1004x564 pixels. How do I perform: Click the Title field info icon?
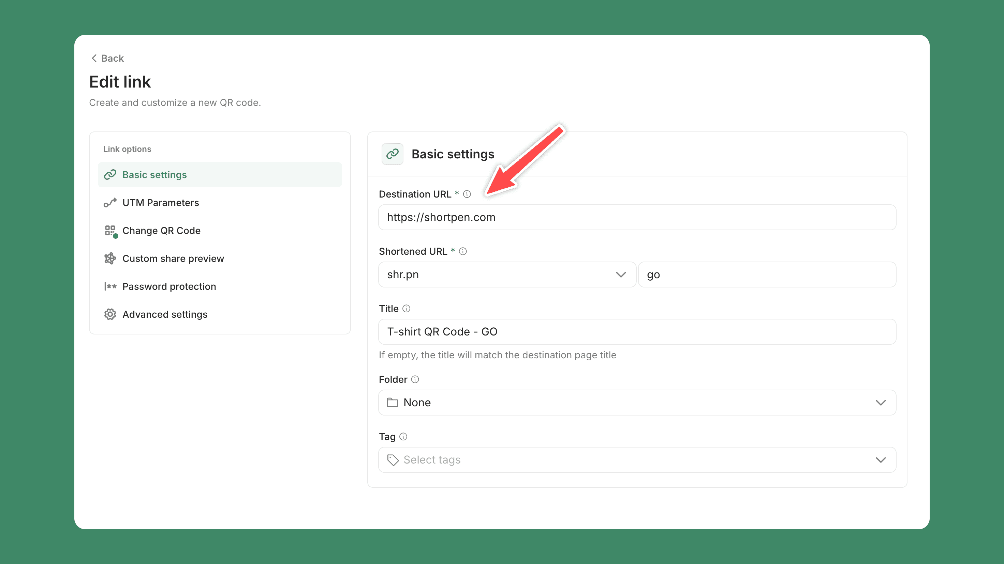[406, 308]
